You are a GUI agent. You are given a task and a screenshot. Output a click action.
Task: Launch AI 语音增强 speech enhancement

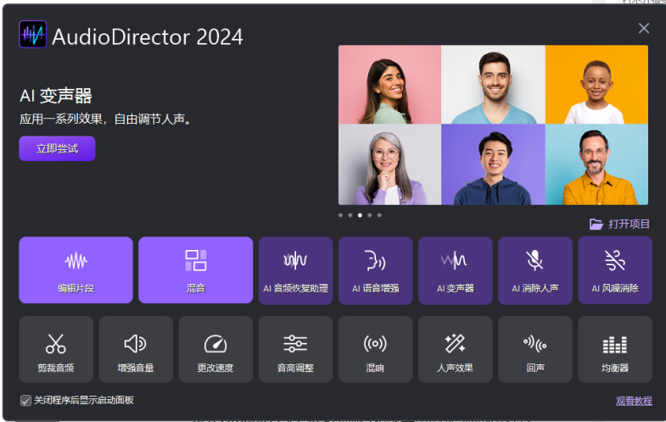[376, 270]
